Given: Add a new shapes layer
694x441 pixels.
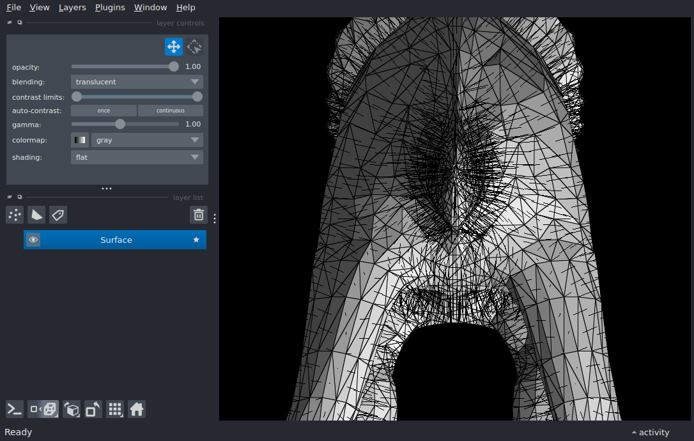Looking at the screenshot, I should (x=36, y=215).
